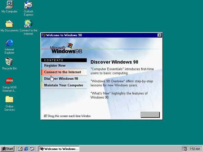Image resolution: width=203 pixels, height=152 pixels.
Task: Select Register Now in Contents
Action: pos(64,65)
